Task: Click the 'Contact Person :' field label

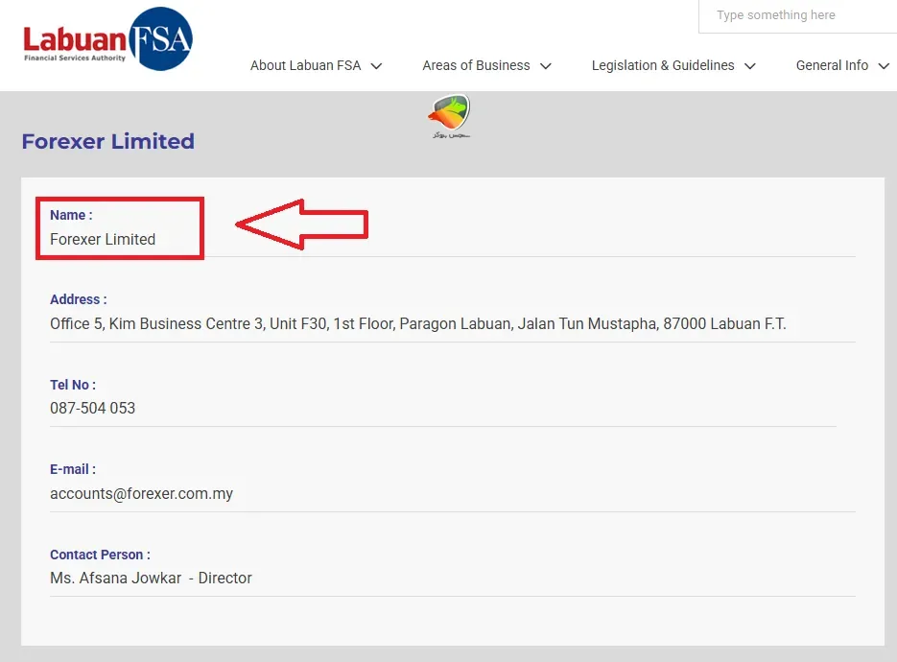Action: [x=100, y=555]
